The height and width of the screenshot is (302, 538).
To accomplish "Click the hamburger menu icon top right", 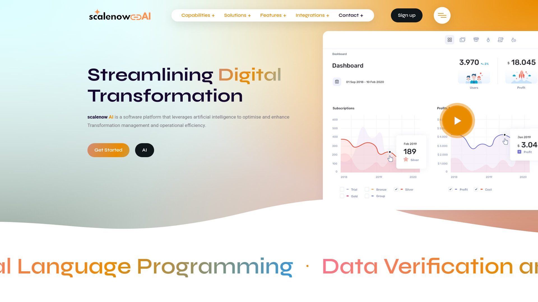I will pos(442,15).
